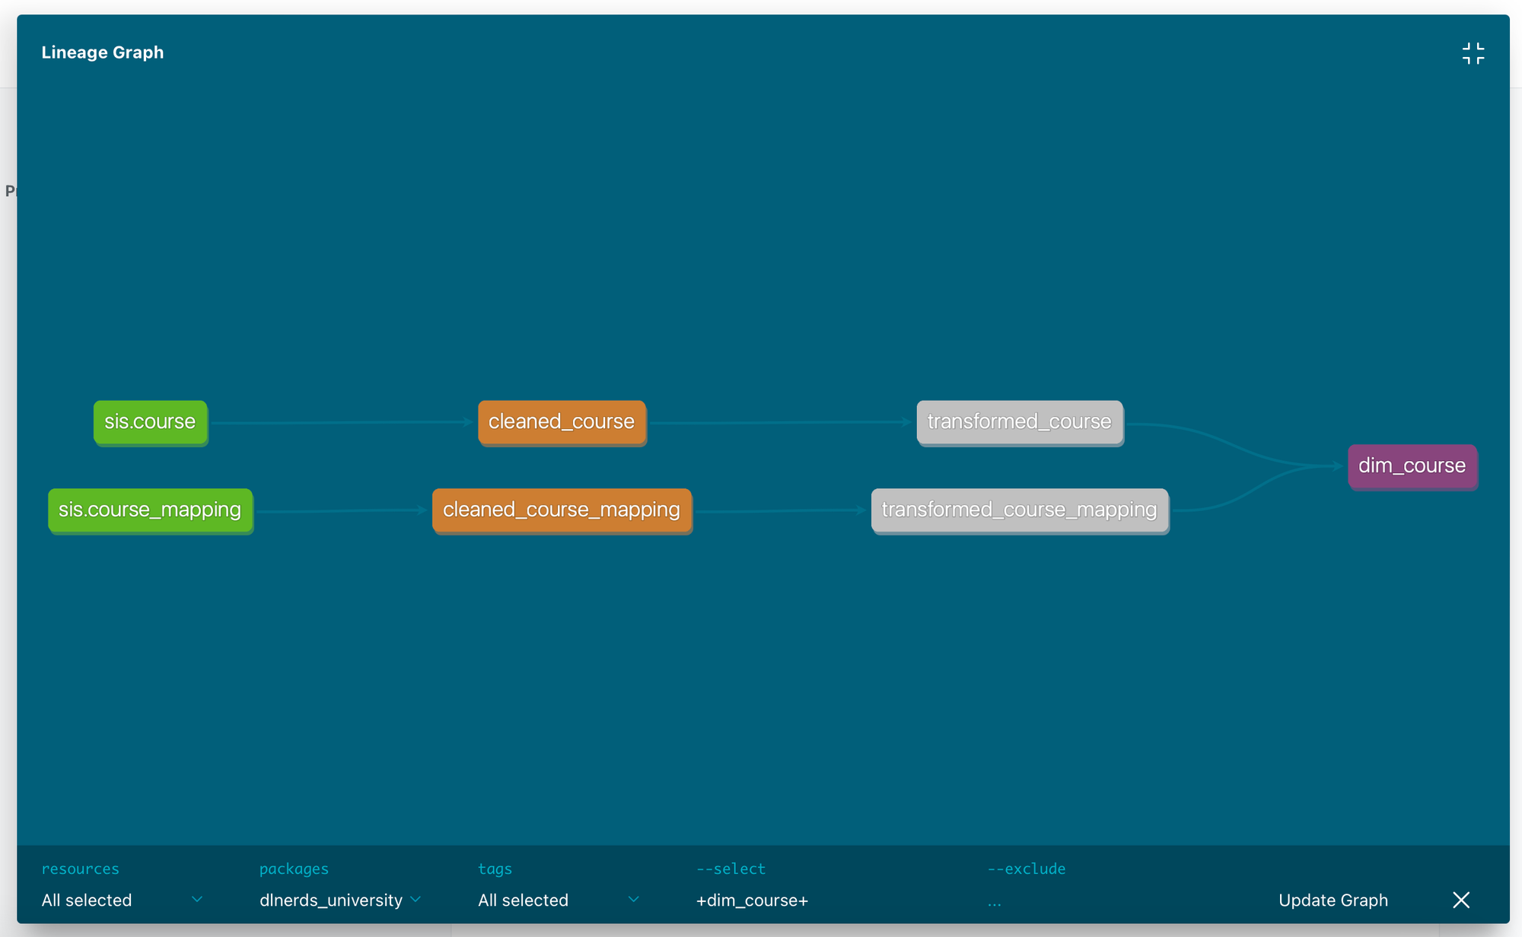Expand the packages dropdown chevron

[416, 899]
